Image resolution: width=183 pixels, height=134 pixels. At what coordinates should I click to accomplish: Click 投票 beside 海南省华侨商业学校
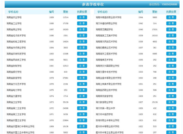point(82,48)
